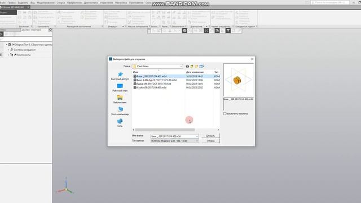Open the Оформление menu
Viewport: 361px width, 203px height.
[x=74, y=3]
